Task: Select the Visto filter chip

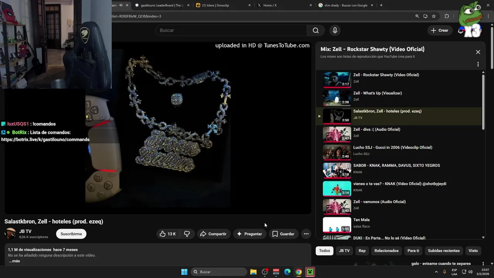Action: click(x=473, y=251)
